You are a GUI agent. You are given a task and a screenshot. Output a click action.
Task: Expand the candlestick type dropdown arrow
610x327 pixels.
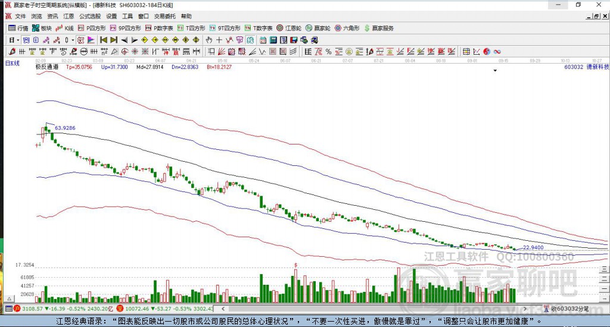coord(73,40)
